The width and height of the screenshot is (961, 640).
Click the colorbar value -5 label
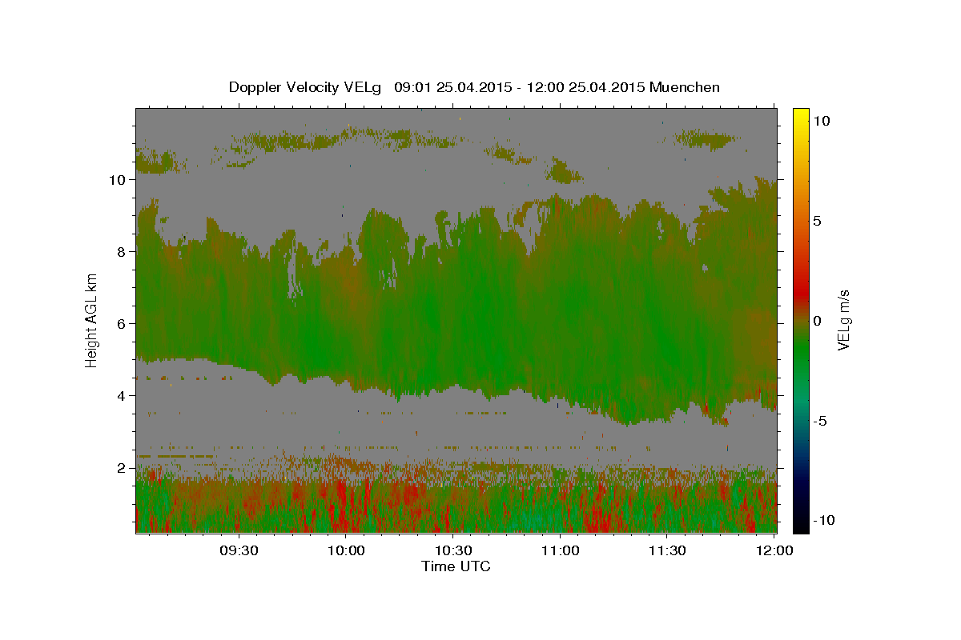click(x=820, y=421)
